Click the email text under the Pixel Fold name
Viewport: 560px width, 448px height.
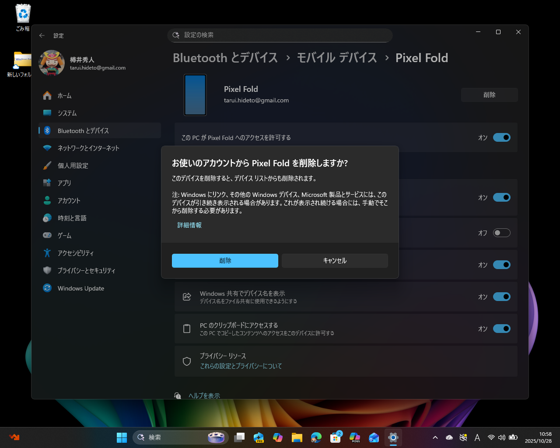(256, 100)
